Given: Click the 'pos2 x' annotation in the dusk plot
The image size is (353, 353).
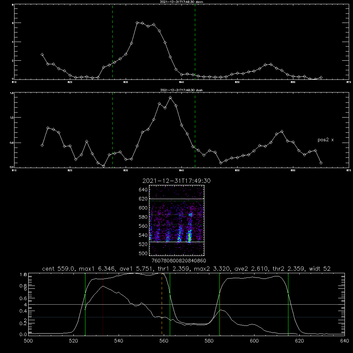Looking at the screenshot, I should pyautogui.click(x=325, y=140).
